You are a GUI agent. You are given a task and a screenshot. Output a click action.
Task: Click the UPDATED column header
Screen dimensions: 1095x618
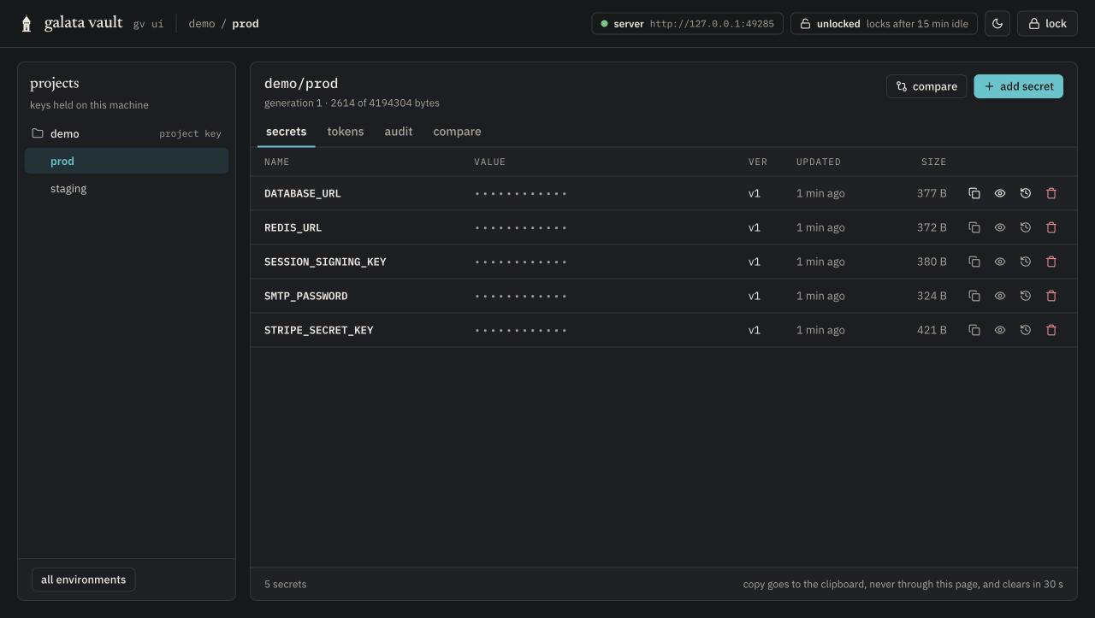[819, 162]
